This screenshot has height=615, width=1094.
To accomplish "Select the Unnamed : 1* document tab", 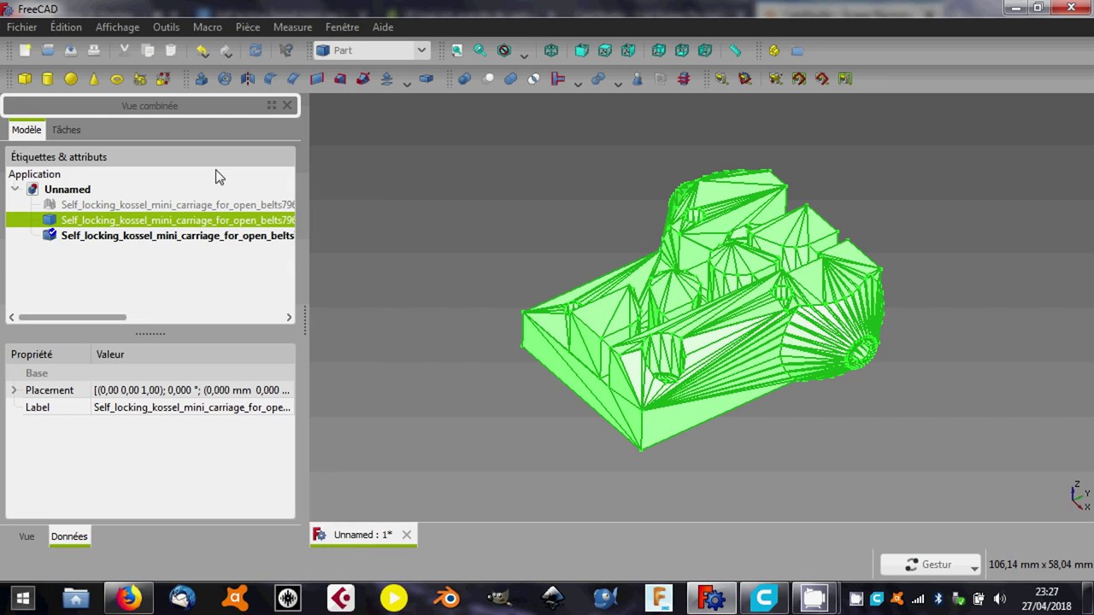I will pos(362,535).
